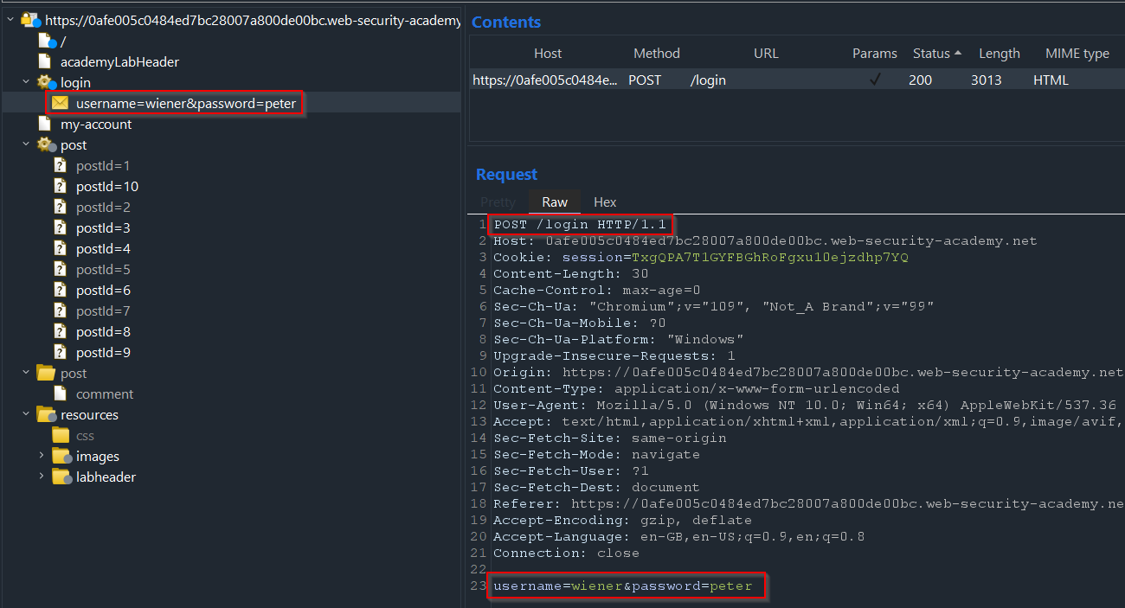Viewport: 1125px width, 608px height.
Task: Click the checkmark in the Params column
Action: [x=875, y=79]
